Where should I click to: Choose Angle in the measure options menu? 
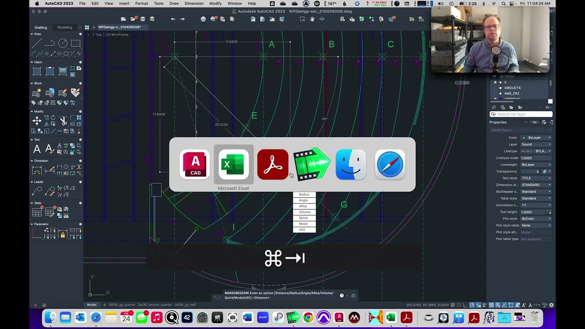(x=304, y=201)
